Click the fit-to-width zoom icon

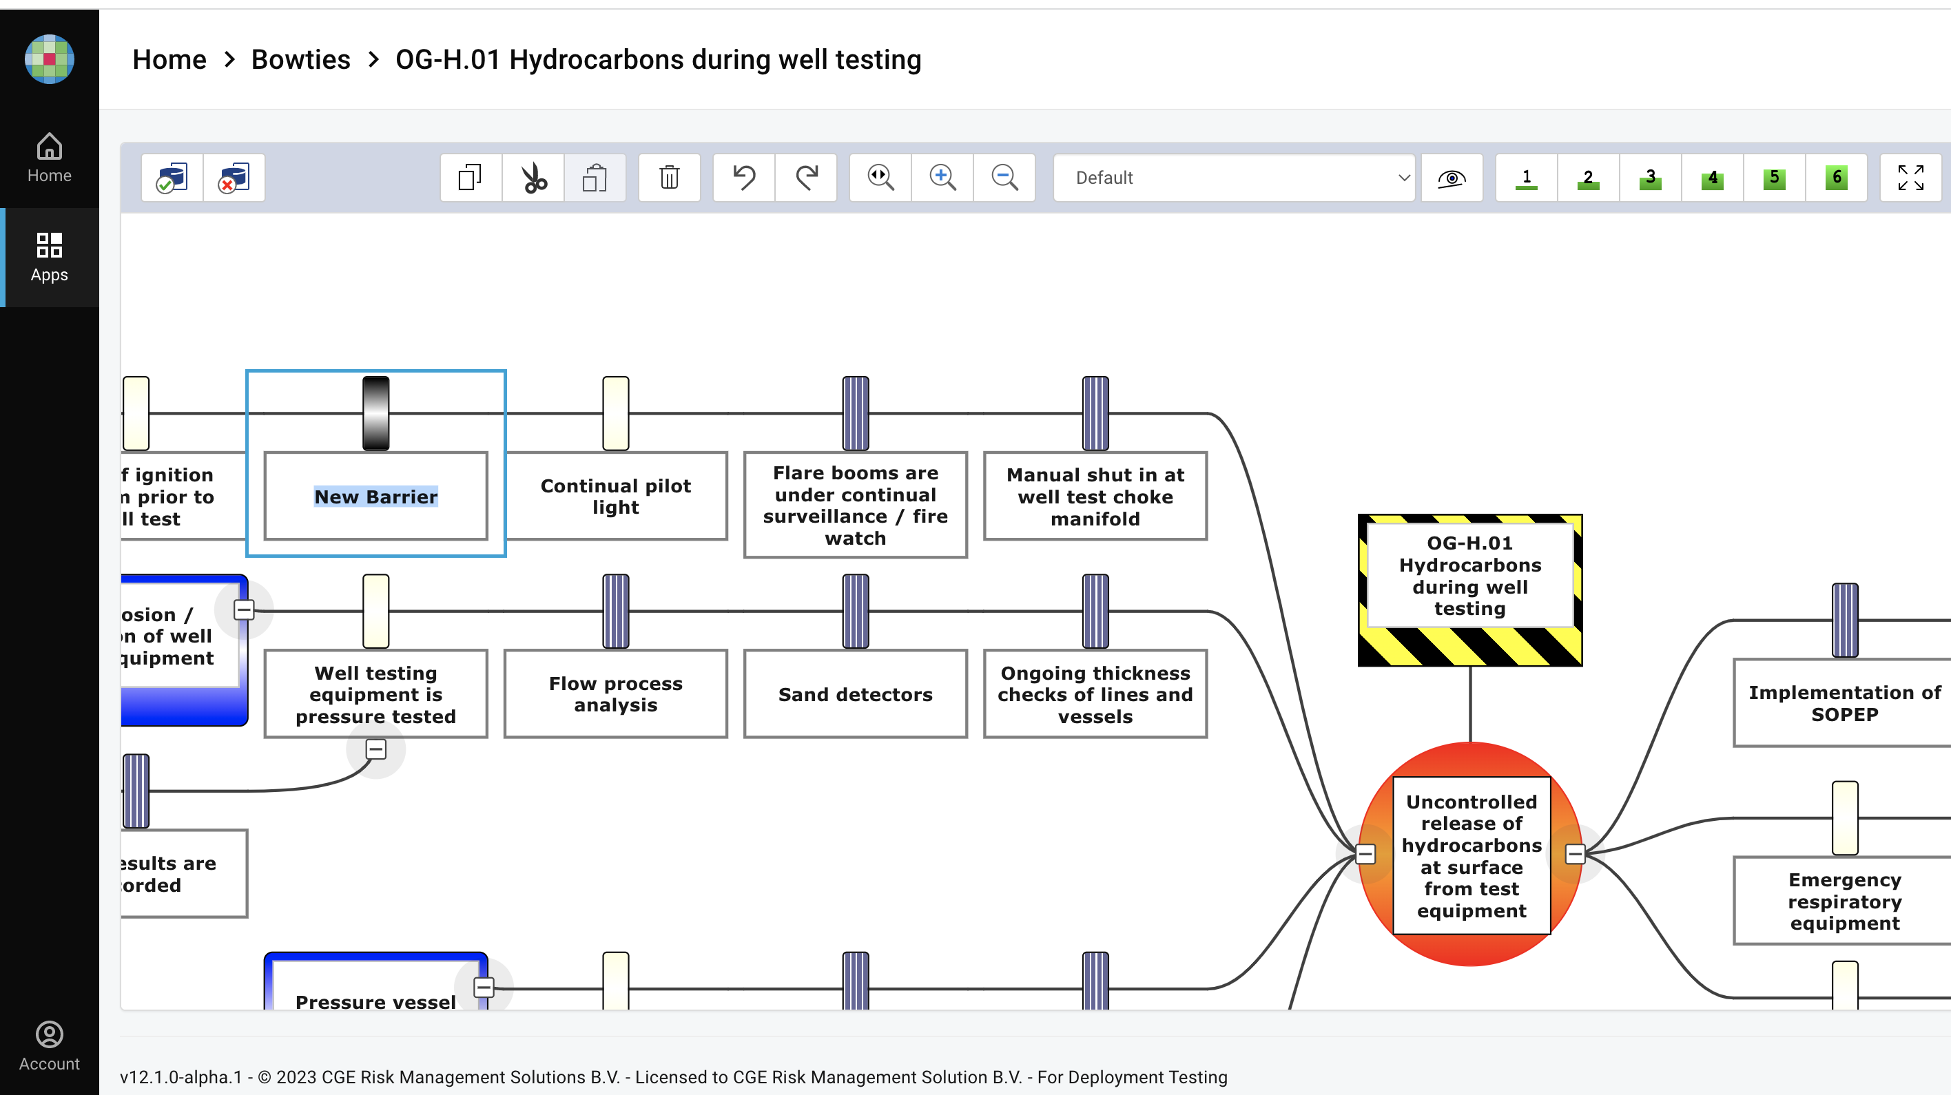880,178
